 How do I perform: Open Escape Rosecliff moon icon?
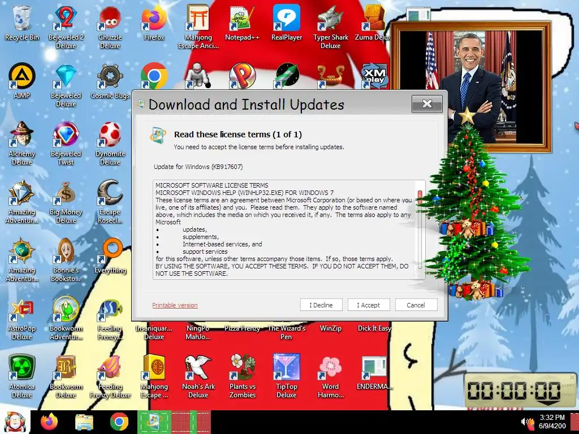pyautogui.click(x=110, y=202)
